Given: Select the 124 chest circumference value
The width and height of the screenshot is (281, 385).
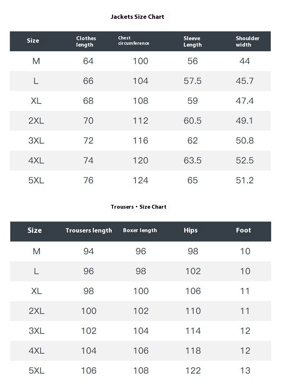Looking at the screenshot, I should 140,181.
